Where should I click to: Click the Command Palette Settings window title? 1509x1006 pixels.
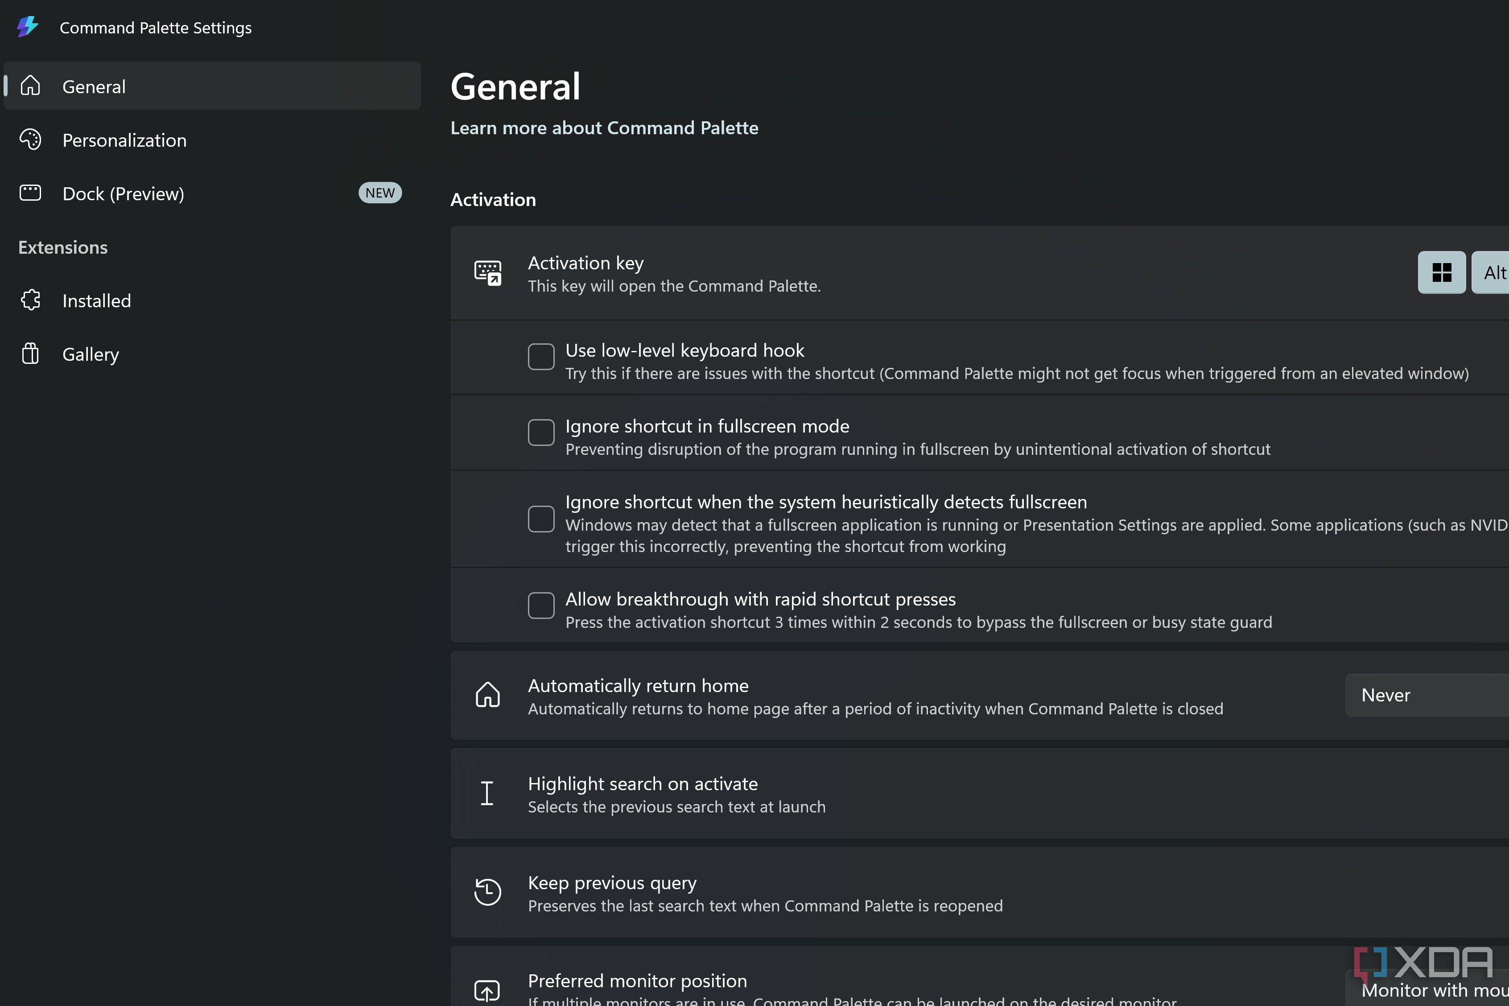point(155,28)
